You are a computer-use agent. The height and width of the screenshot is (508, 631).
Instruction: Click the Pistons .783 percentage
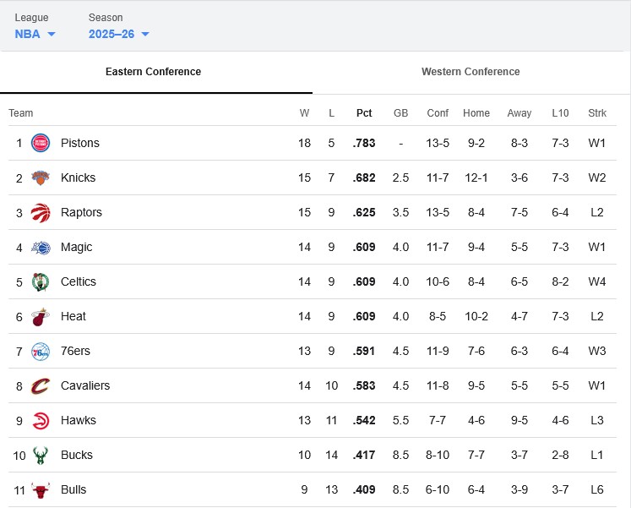(364, 143)
